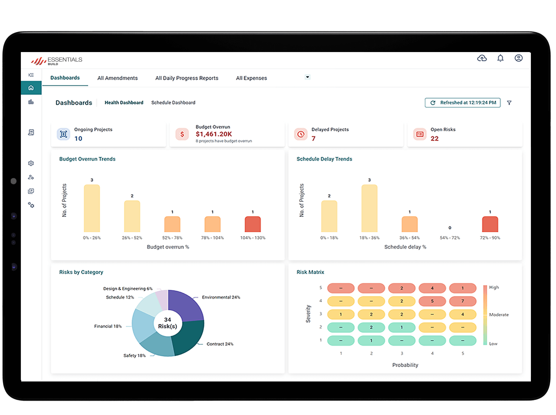
Task: Click the users icon in sidebar
Action: tap(31, 177)
